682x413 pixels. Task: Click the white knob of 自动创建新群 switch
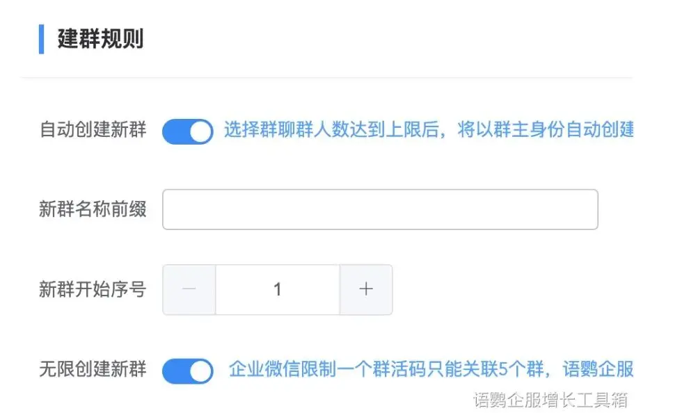tap(200, 131)
